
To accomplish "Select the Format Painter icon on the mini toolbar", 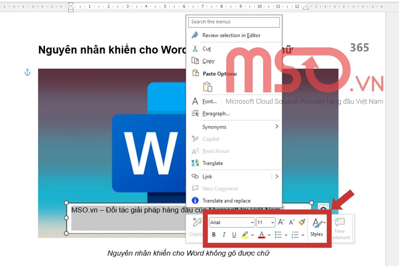I will [x=301, y=222].
